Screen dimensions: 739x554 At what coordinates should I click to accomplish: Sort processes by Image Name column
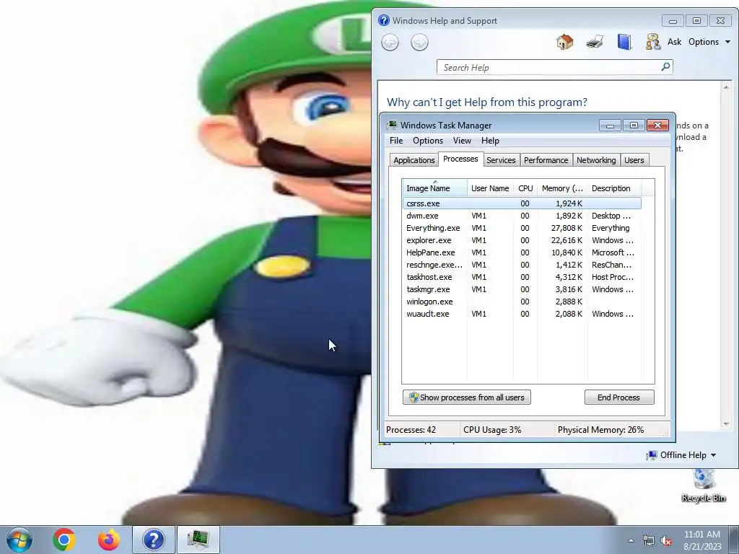[x=434, y=188]
